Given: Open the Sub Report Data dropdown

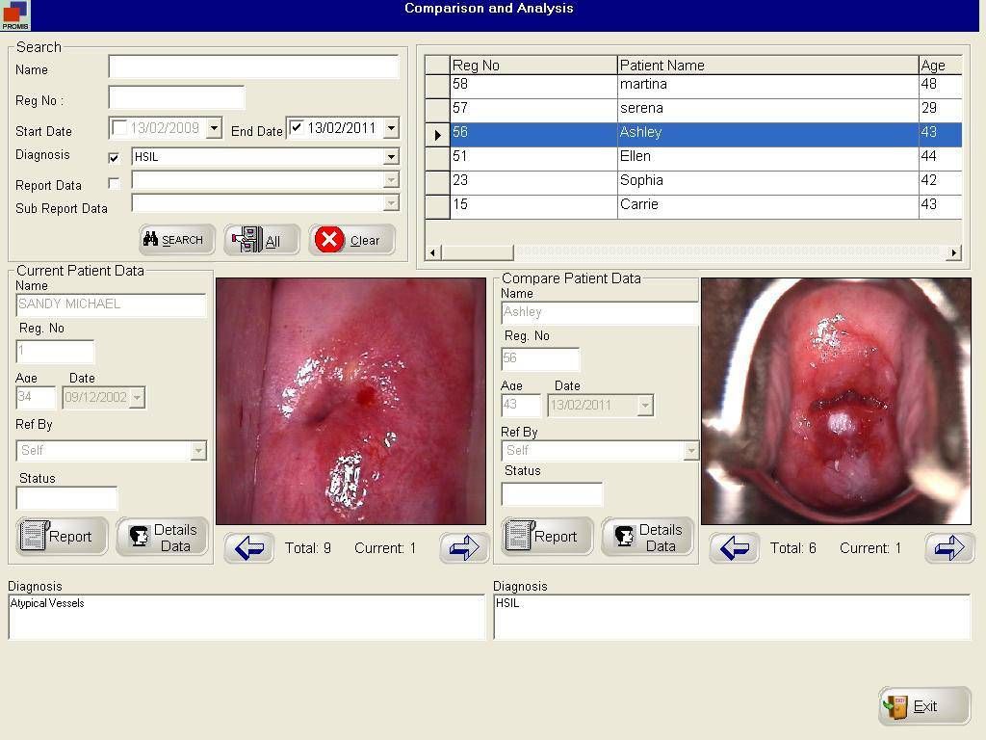Looking at the screenshot, I should pos(391,203).
